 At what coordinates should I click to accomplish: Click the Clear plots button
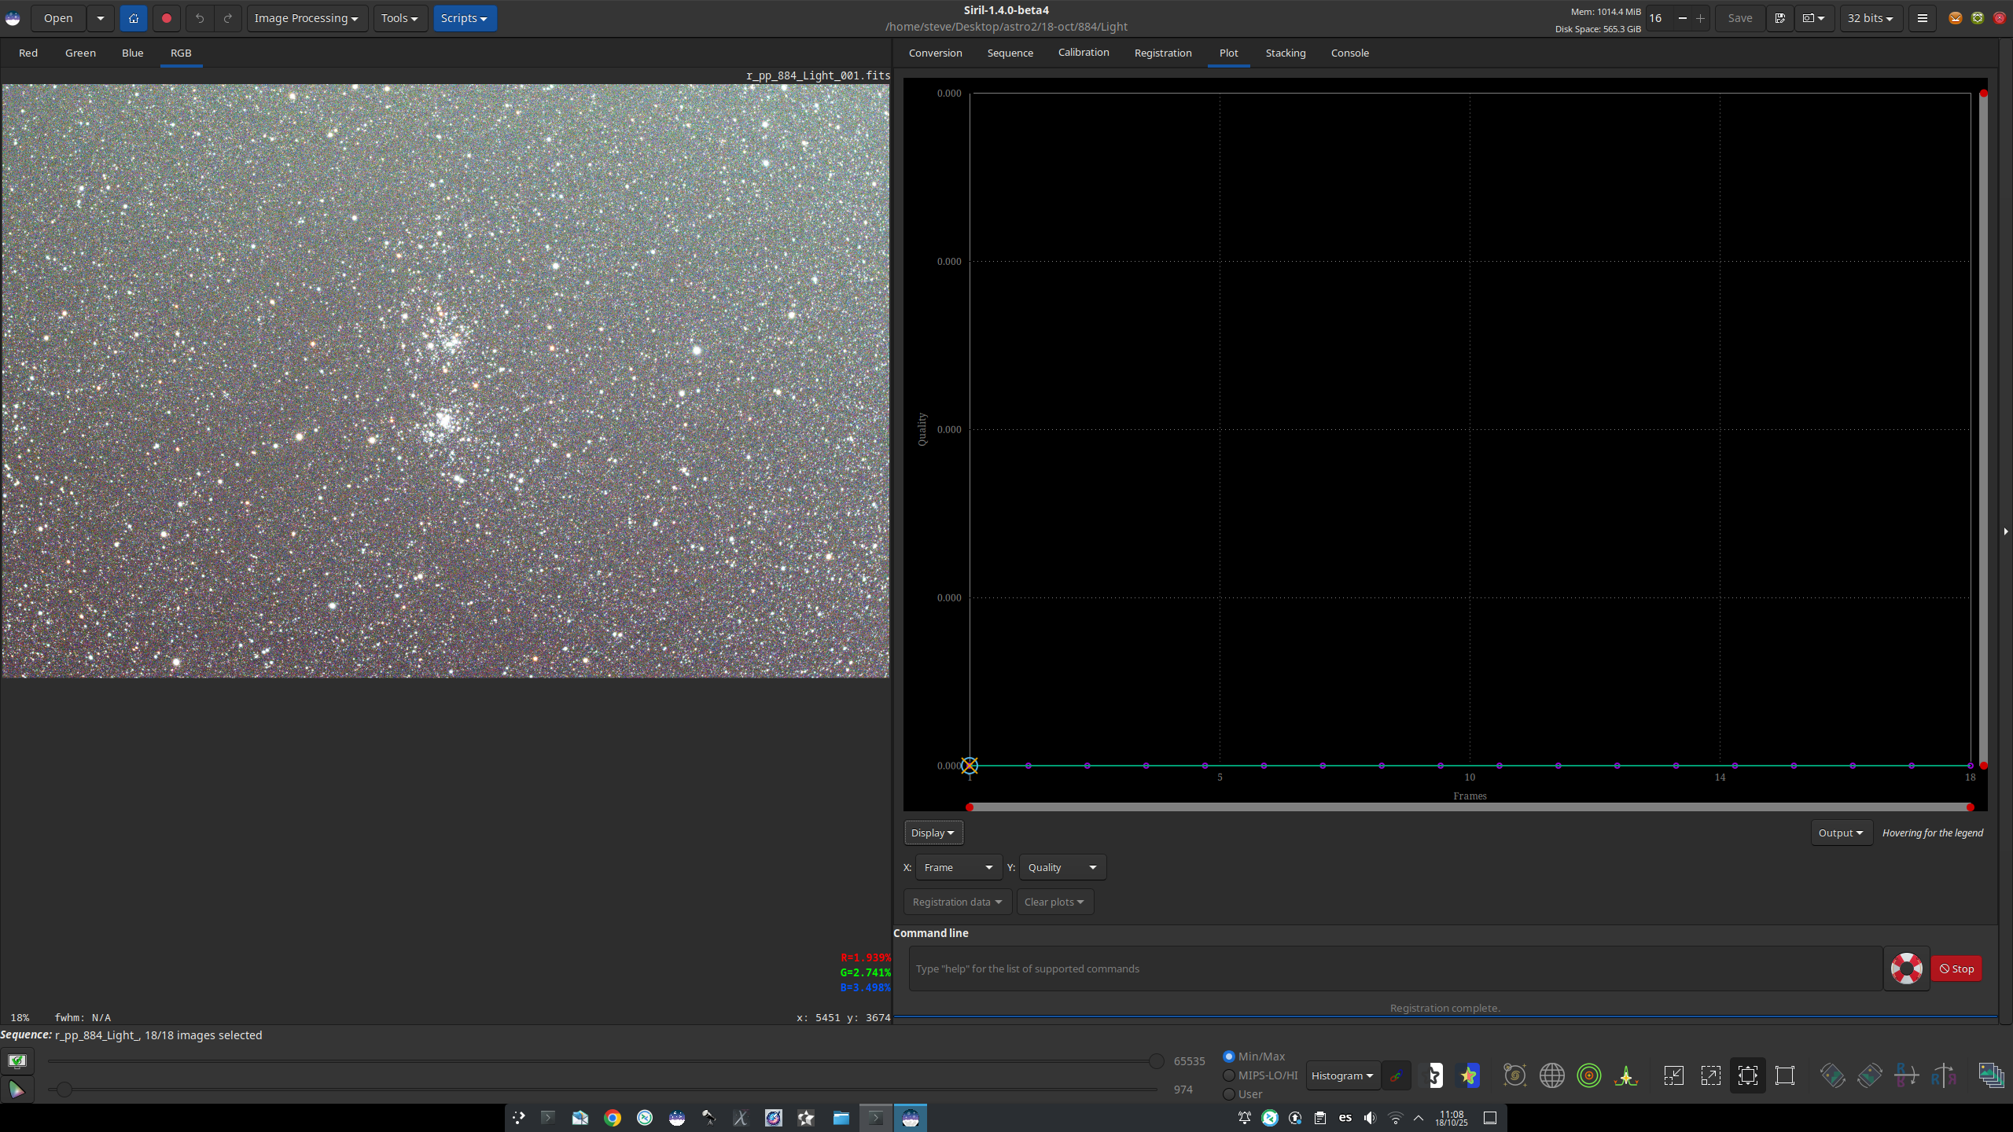point(1054,902)
